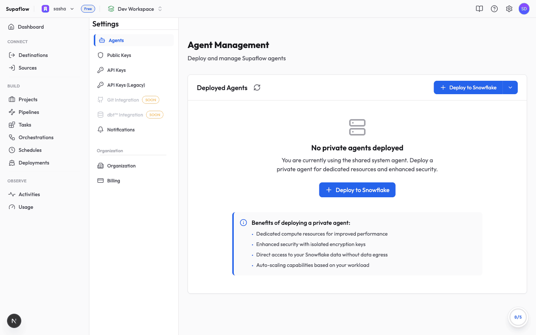This screenshot has width=536, height=335.
Task: Click the Orchestrations icon in the sidebar
Action: point(12,137)
